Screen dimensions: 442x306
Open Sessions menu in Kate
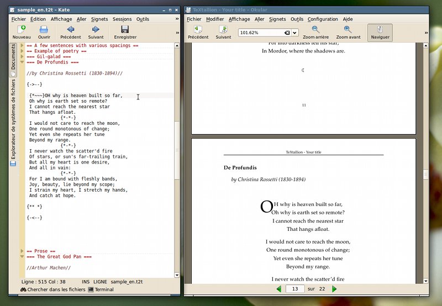click(122, 19)
